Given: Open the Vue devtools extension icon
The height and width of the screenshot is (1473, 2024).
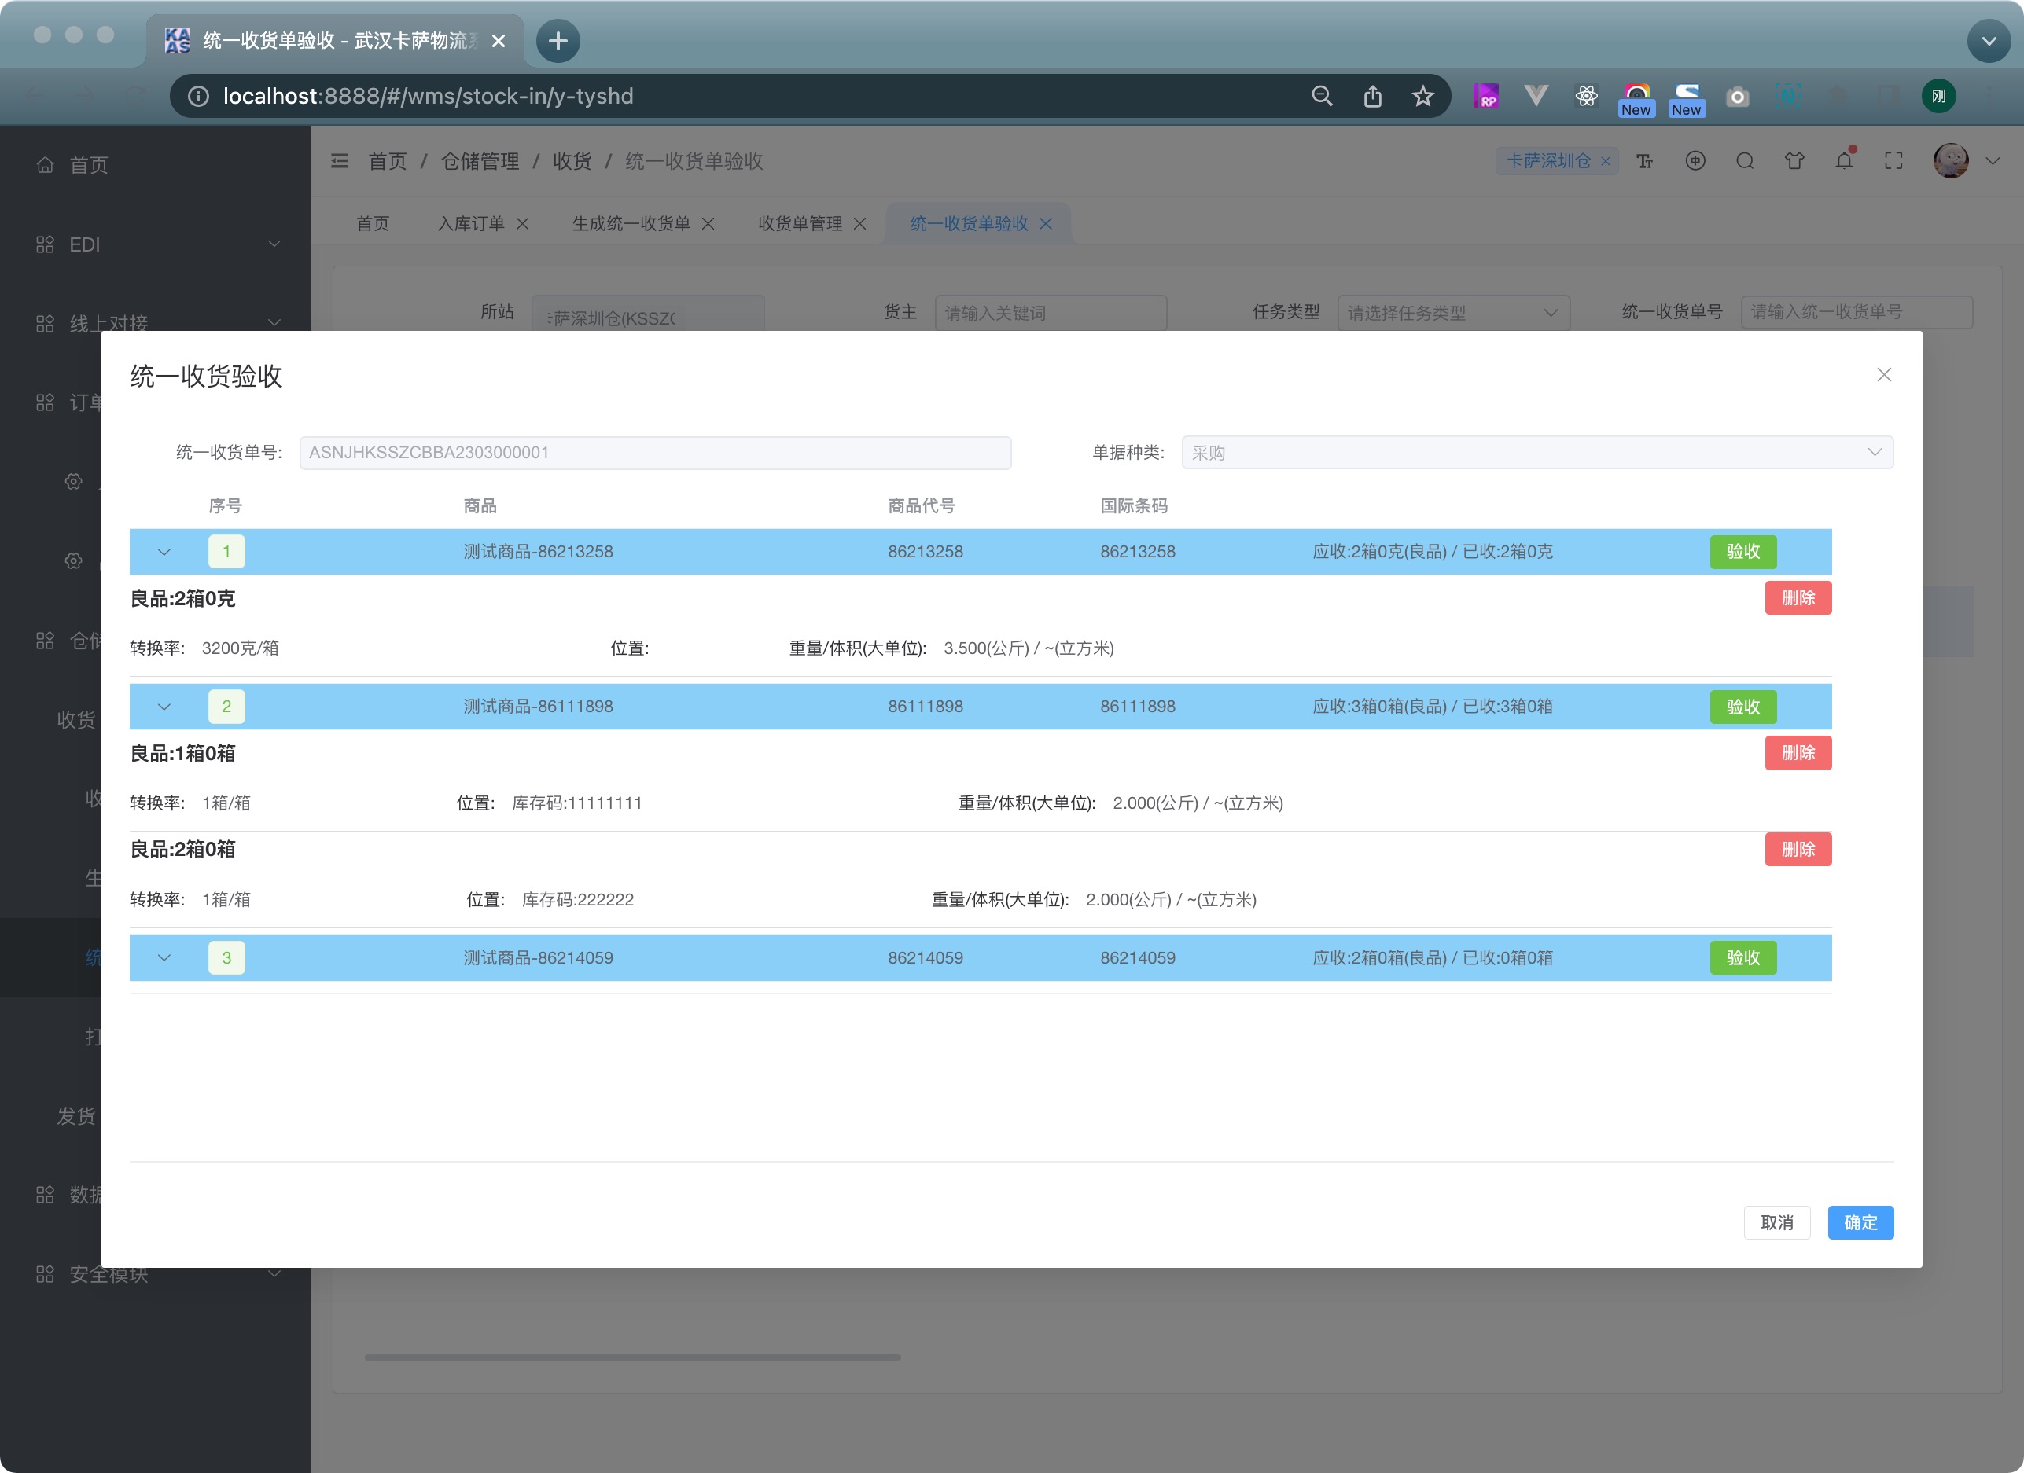Looking at the screenshot, I should [x=1536, y=97].
